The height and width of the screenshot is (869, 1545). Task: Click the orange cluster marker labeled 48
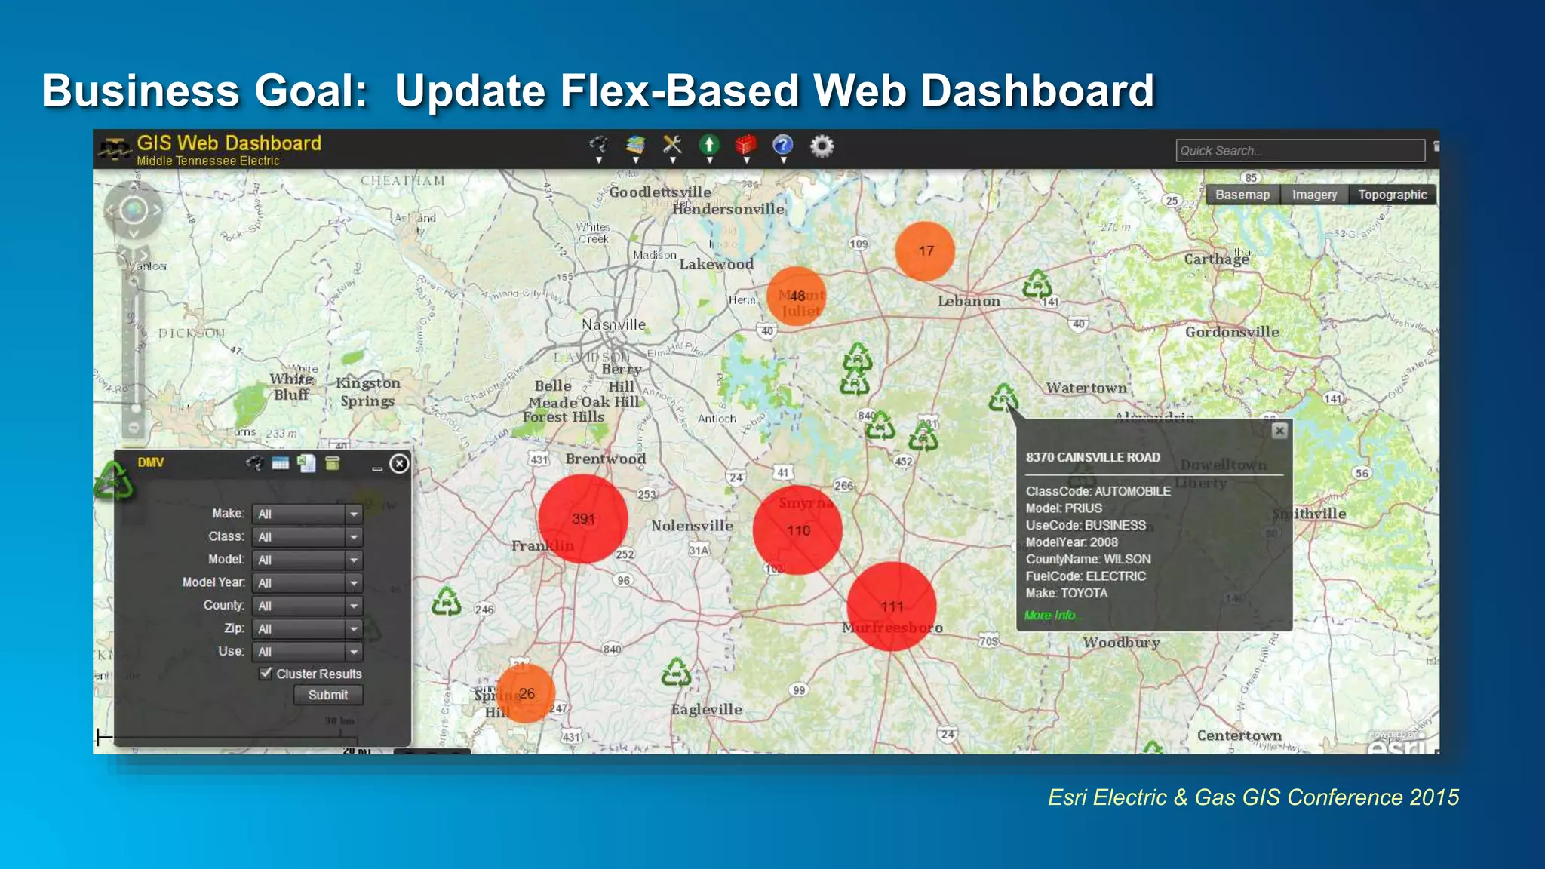[797, 296]
